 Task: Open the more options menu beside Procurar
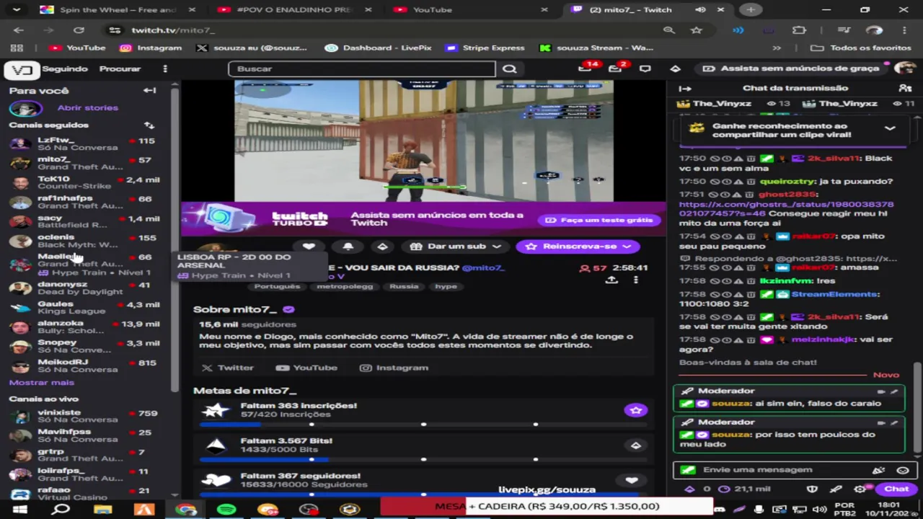[165, 69]
